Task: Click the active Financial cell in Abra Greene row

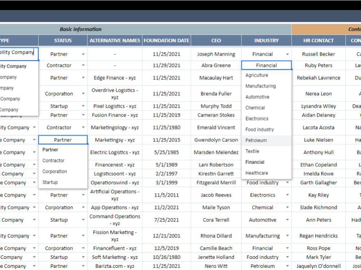Action: (266, 65)
